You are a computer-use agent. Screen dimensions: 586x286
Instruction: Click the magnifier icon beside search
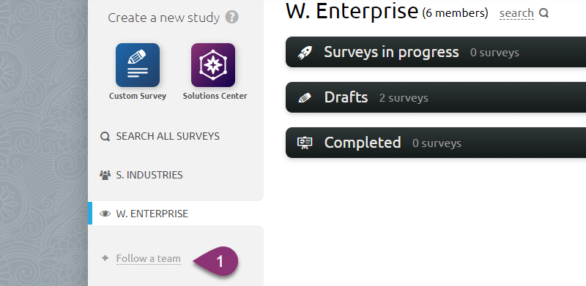[544, 13]
